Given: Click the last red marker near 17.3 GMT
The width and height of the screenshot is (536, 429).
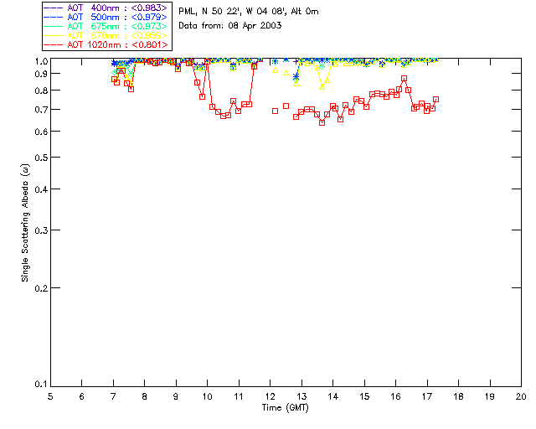Looking at the screenshot, I should coord(435,100).
